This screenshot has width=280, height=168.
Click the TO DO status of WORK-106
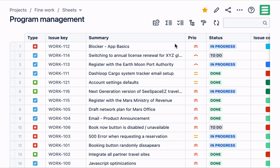pyautogui.click(x=216, y=128)
